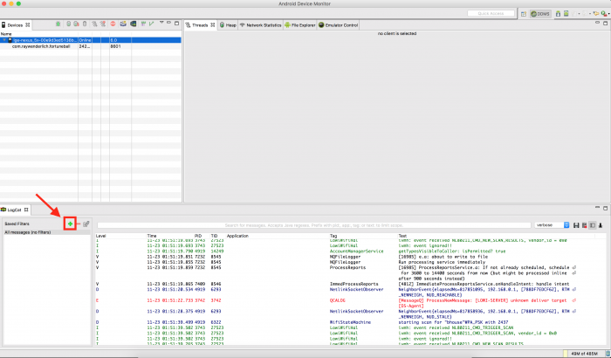Select the WifiStateMachine log entry
Viewport: 611px width, 358px height.
pyautogui.click(x=351, y=322)
